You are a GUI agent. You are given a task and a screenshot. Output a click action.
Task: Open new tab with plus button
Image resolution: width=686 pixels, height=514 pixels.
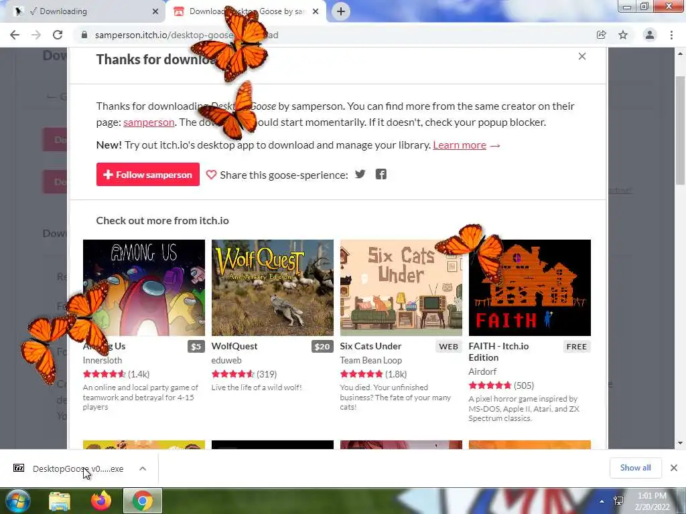[x=341, y=11]
